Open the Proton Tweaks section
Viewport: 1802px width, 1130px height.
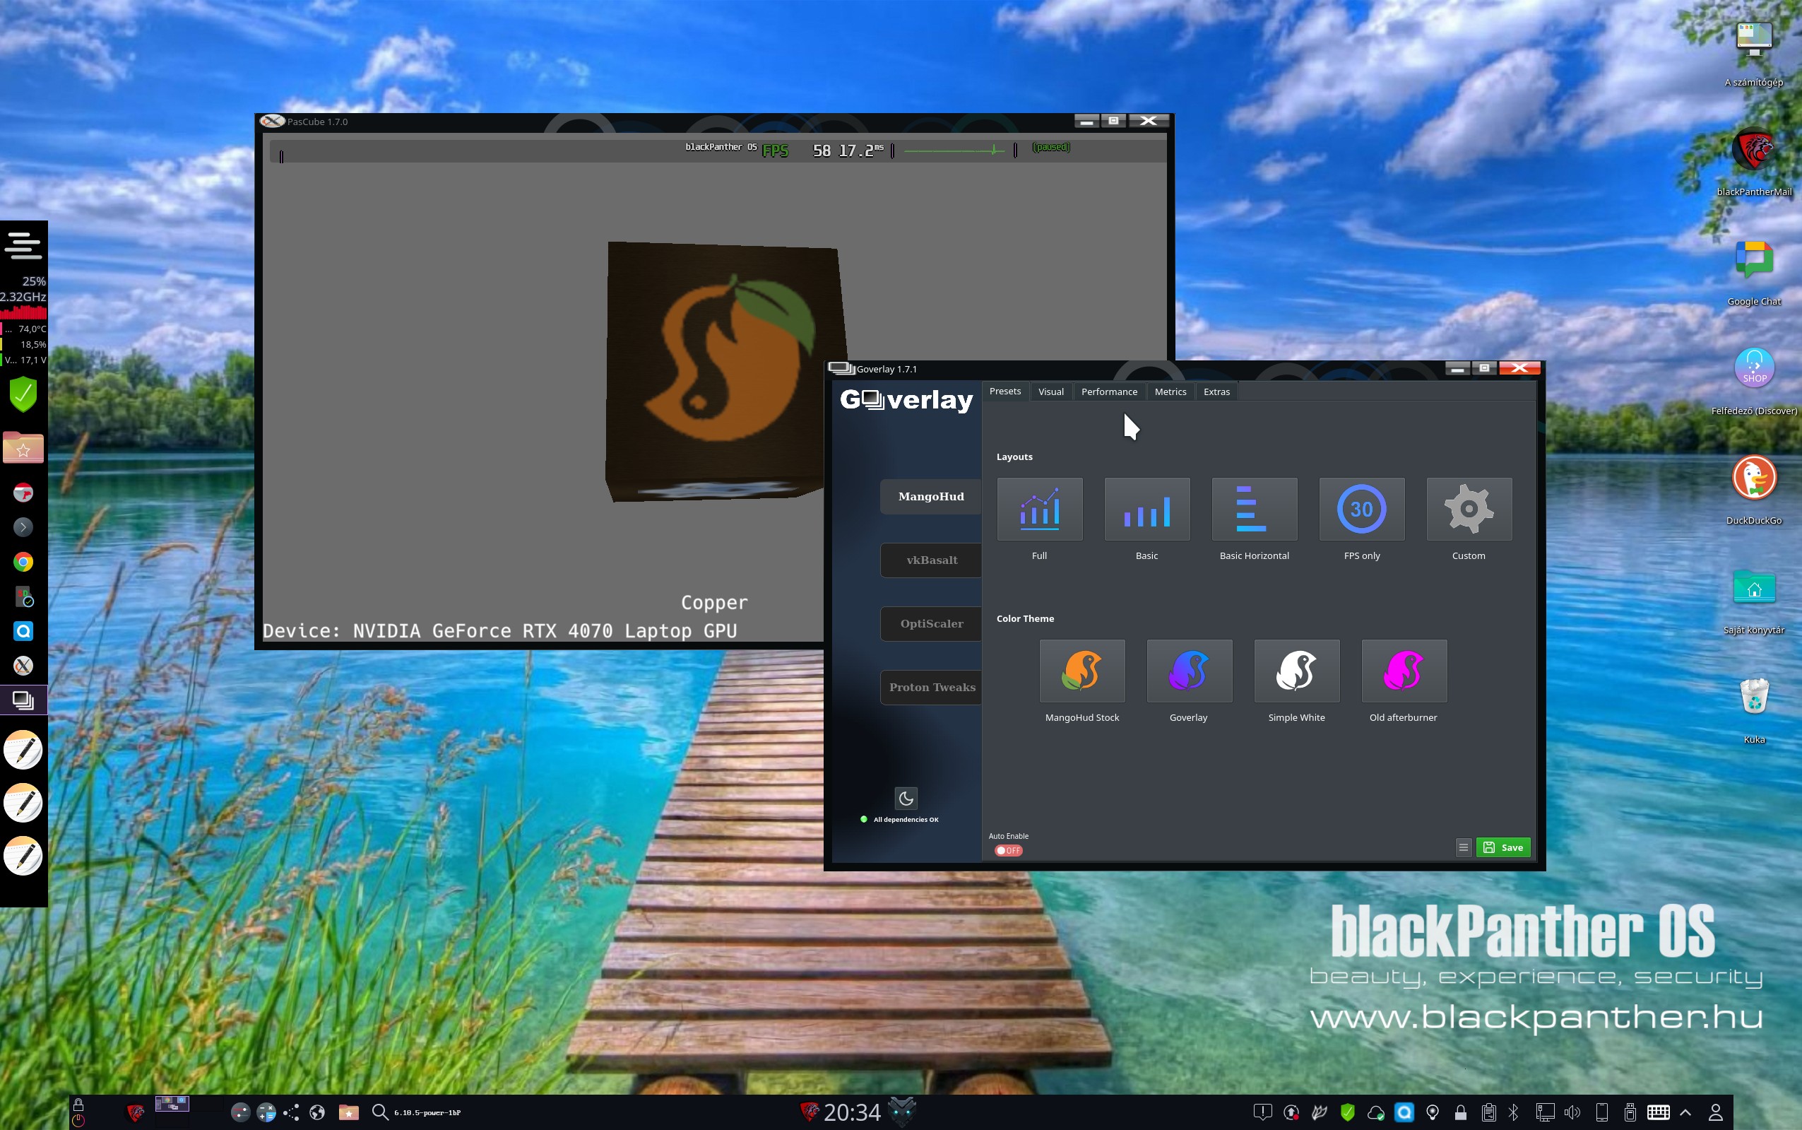[x=931, y=688]
